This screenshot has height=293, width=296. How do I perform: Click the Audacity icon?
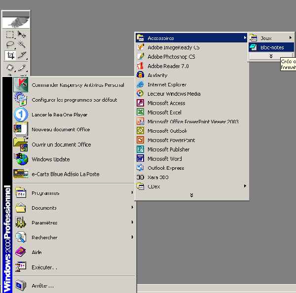[x=140, y=75]
